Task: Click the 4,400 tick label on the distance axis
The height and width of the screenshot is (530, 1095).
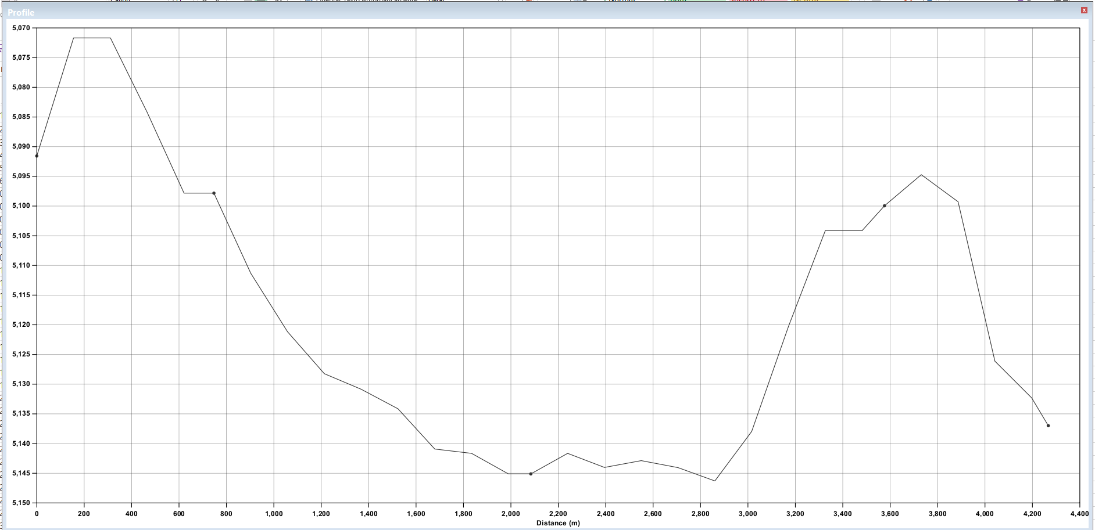Action: tap(1079, 514)
